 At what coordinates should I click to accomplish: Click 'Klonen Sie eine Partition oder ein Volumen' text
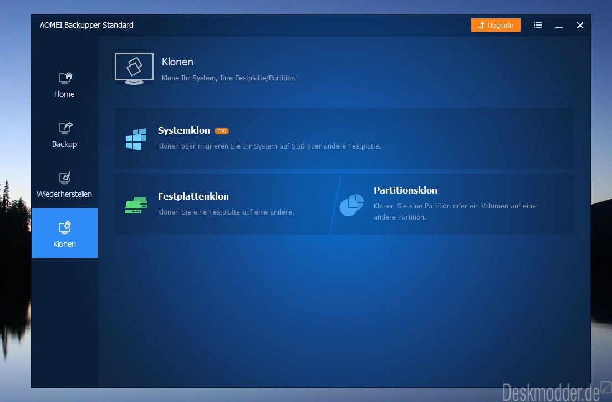point(455,211)
